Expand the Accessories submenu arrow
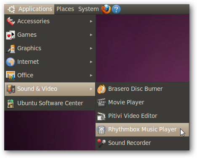The height and width of the screenshot is (158, 197). point(91,21)
